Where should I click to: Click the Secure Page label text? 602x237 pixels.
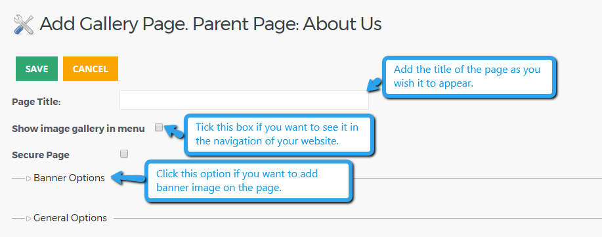tap(41, 155)
